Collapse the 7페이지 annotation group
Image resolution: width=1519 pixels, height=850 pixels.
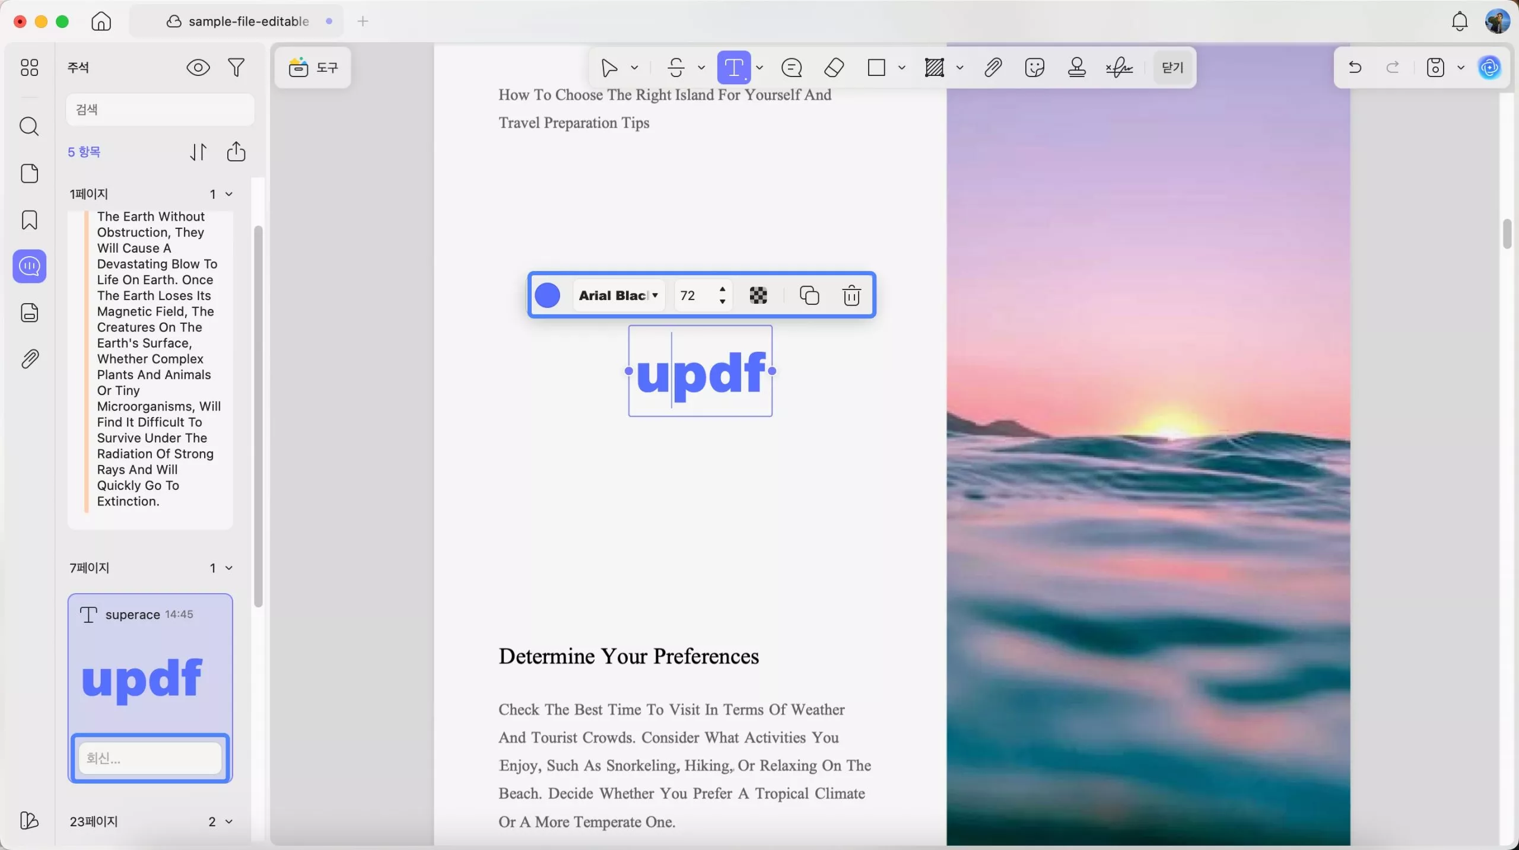(229, 568)
